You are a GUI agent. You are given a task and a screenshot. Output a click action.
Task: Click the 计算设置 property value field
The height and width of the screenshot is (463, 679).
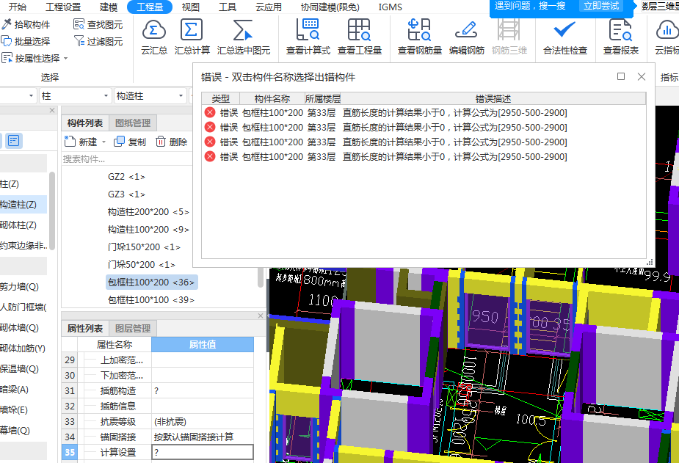coord(202,452)
